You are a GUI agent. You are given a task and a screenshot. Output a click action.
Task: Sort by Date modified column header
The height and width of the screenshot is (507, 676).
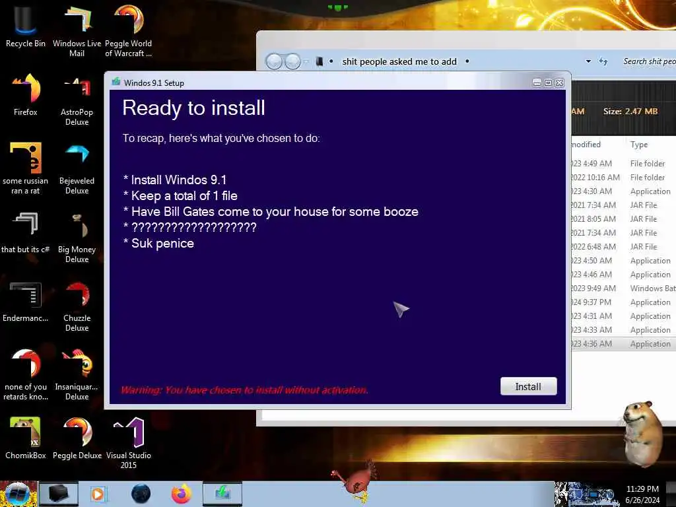tap(597, 145)
